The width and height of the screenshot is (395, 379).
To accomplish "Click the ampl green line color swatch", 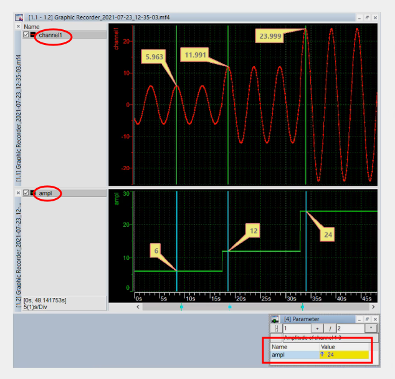I will click(x=32, y=193).
